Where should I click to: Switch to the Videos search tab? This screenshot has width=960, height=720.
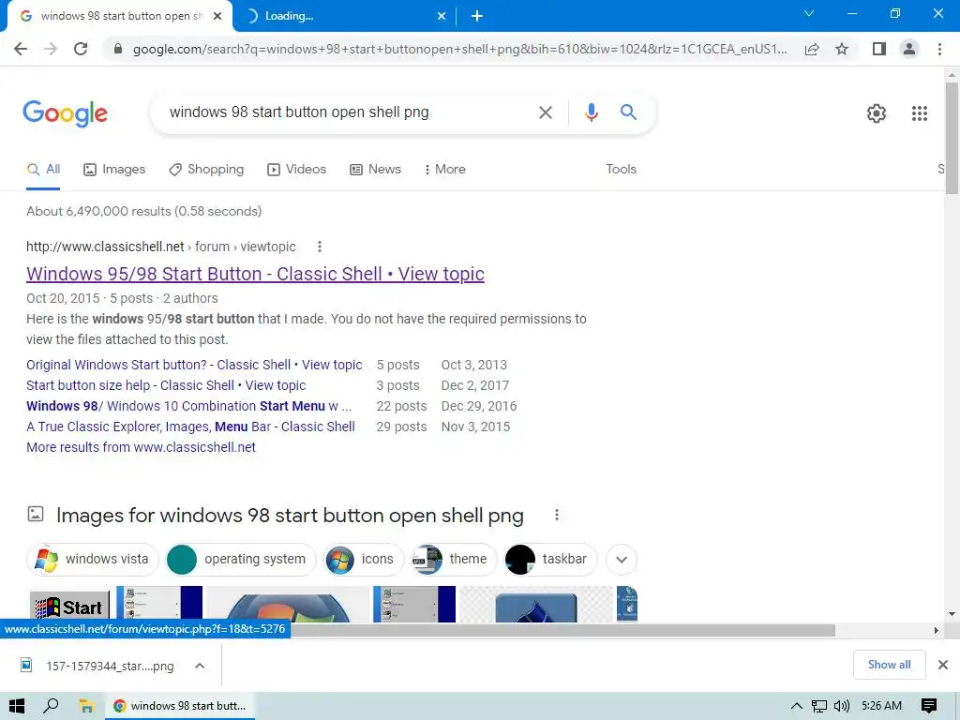[297, 170]
